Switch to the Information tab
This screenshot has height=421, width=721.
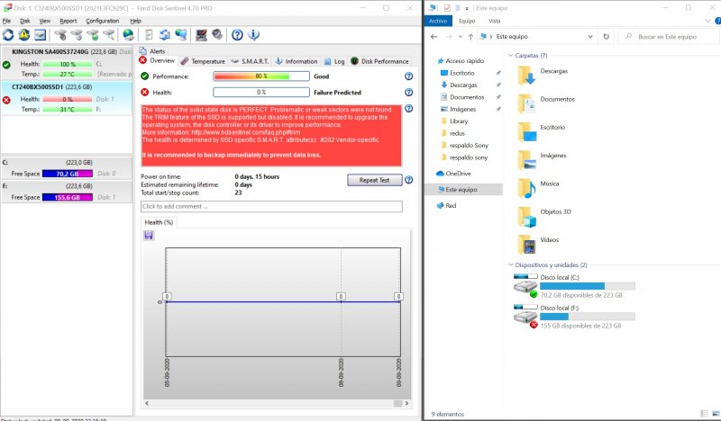coord(297,61)
